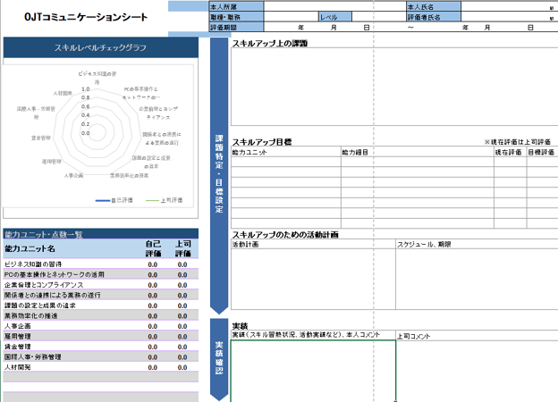Screen dimensions: 558x402
Task: Click the 上司評価 0.0 value for 雇用管理
Action: point(182,337)
